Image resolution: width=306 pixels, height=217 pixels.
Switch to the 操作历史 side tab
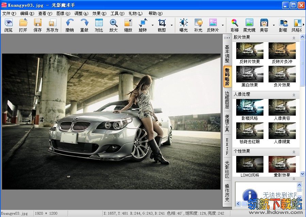tap(227, 193)
